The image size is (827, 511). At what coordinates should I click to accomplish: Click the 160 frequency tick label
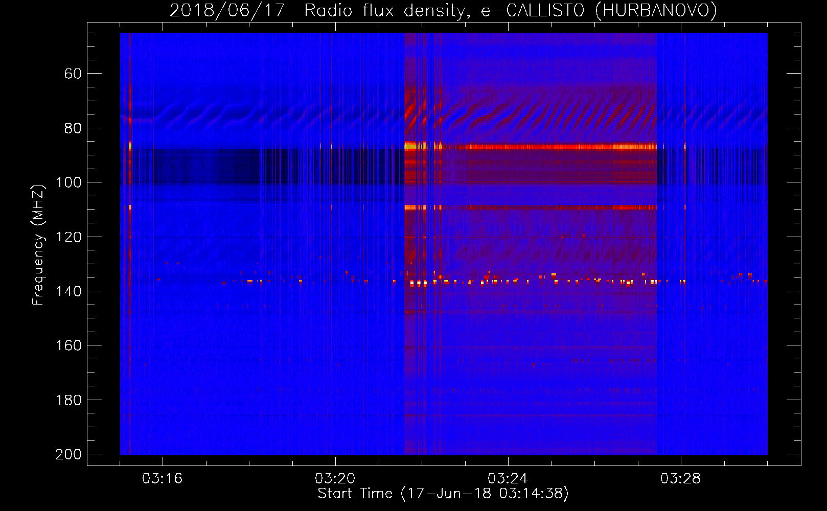point(68,346)
